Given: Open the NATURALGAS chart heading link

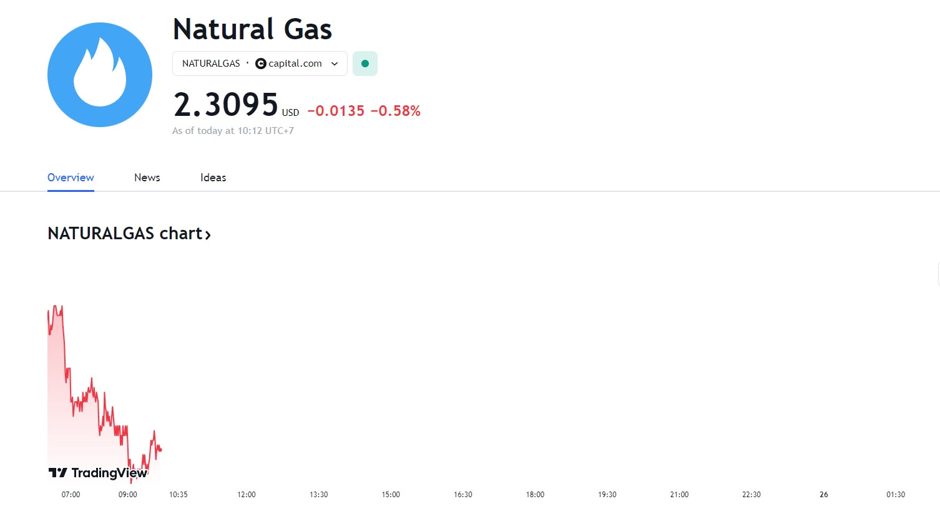Looking at the screenshot, I should (129, 234).
